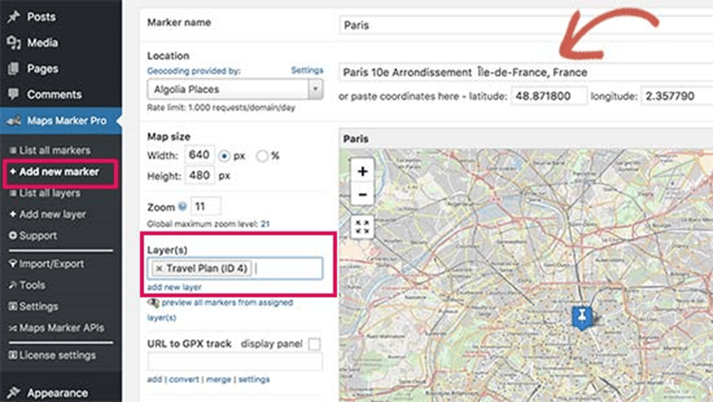
Task: Click the Media icon in sidebar
Action: [x=13, y=43]
